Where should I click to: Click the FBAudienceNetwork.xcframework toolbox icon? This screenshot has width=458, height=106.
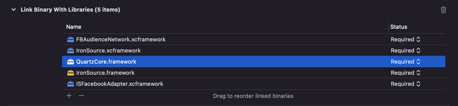(70, 40)
